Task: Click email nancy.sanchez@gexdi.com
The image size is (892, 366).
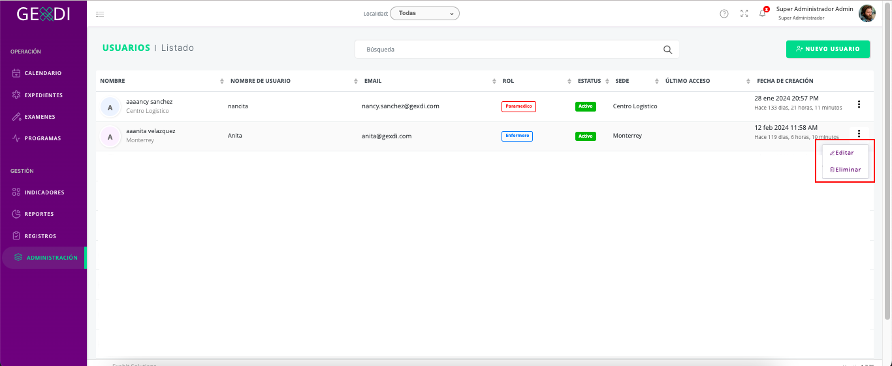Action: tap(400, 106)
